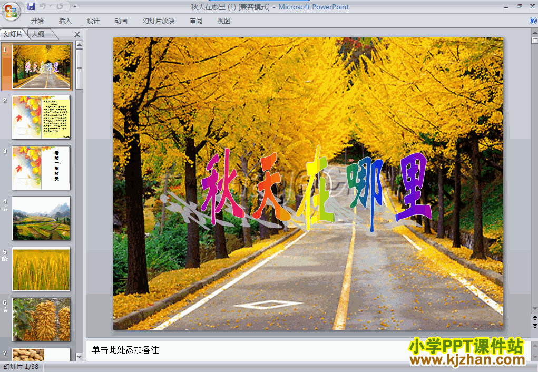Click the animation star icon on slide 4
Viewport: 538px width, 372px height.
click(5, 209)
